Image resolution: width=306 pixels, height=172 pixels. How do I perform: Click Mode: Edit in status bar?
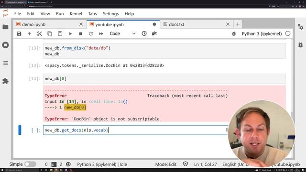pos(166,164)
